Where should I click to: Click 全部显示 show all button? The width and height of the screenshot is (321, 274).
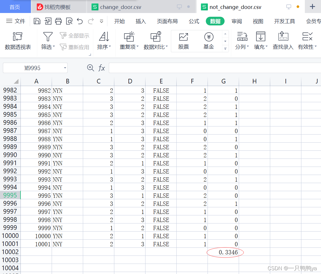[x=74, y=36]
